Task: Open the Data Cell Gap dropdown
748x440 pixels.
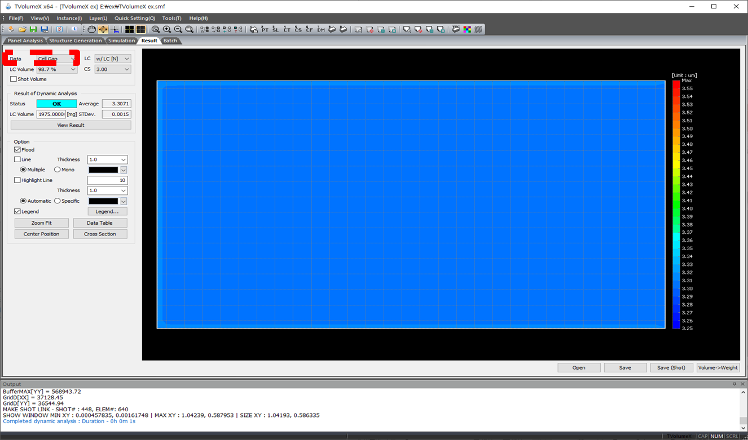Action: [x=56, y=59]
